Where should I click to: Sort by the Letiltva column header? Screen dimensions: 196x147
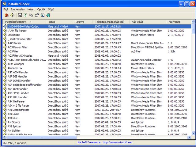point(83,22)
